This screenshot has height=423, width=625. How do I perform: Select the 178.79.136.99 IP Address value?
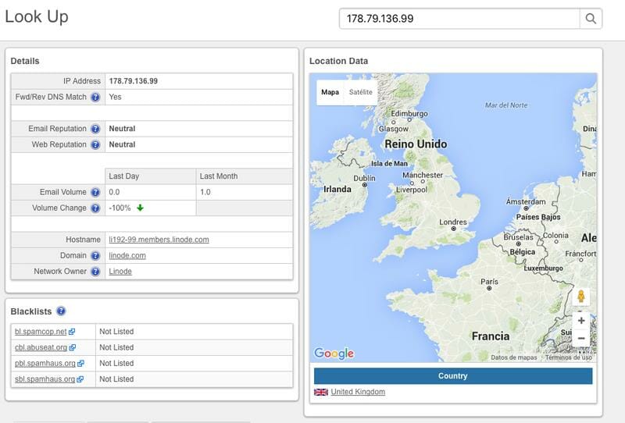coord(134,81)
